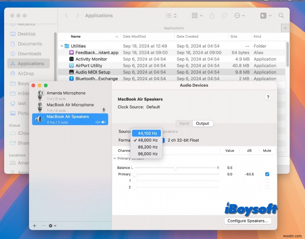The image size is (305, 239).
Task: Collapse the Primary Stream section
Action: tap(115, 159)
